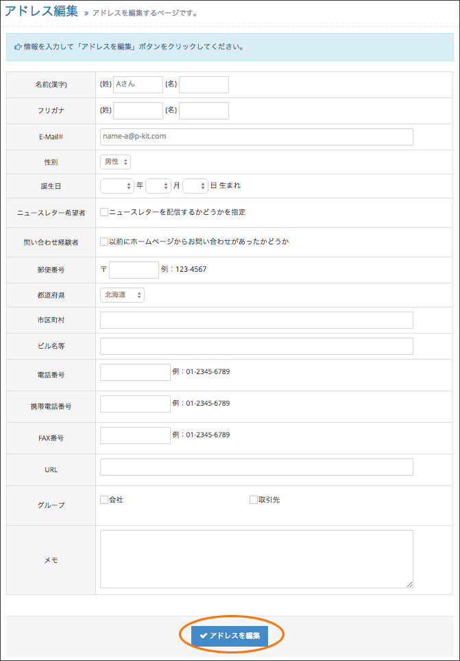Click the ビル名等 input field
The height and width of the screenshot is (661, 460).
pyautogui.click(x=256, y=346)
